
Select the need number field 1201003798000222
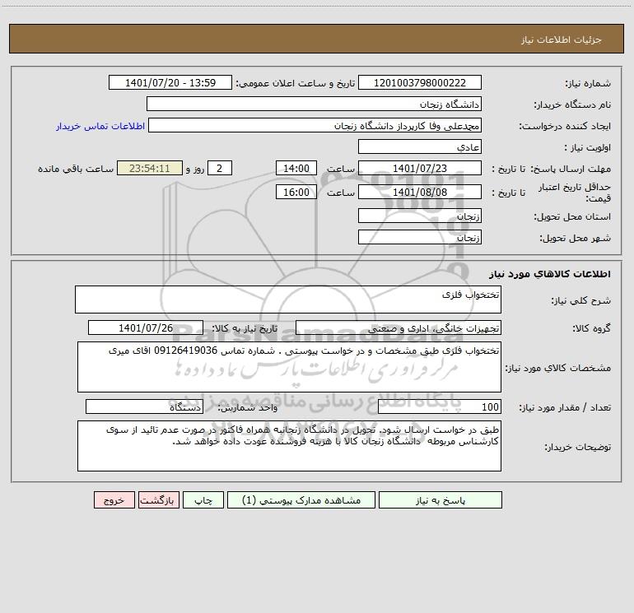(x=420, y=82)
